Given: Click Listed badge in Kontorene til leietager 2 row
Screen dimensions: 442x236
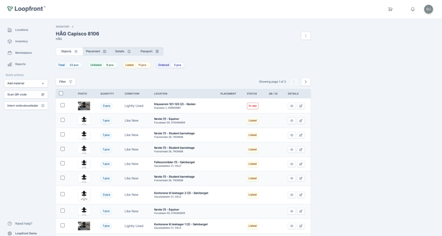Looking at the screenshot, I should click(252, 195).
